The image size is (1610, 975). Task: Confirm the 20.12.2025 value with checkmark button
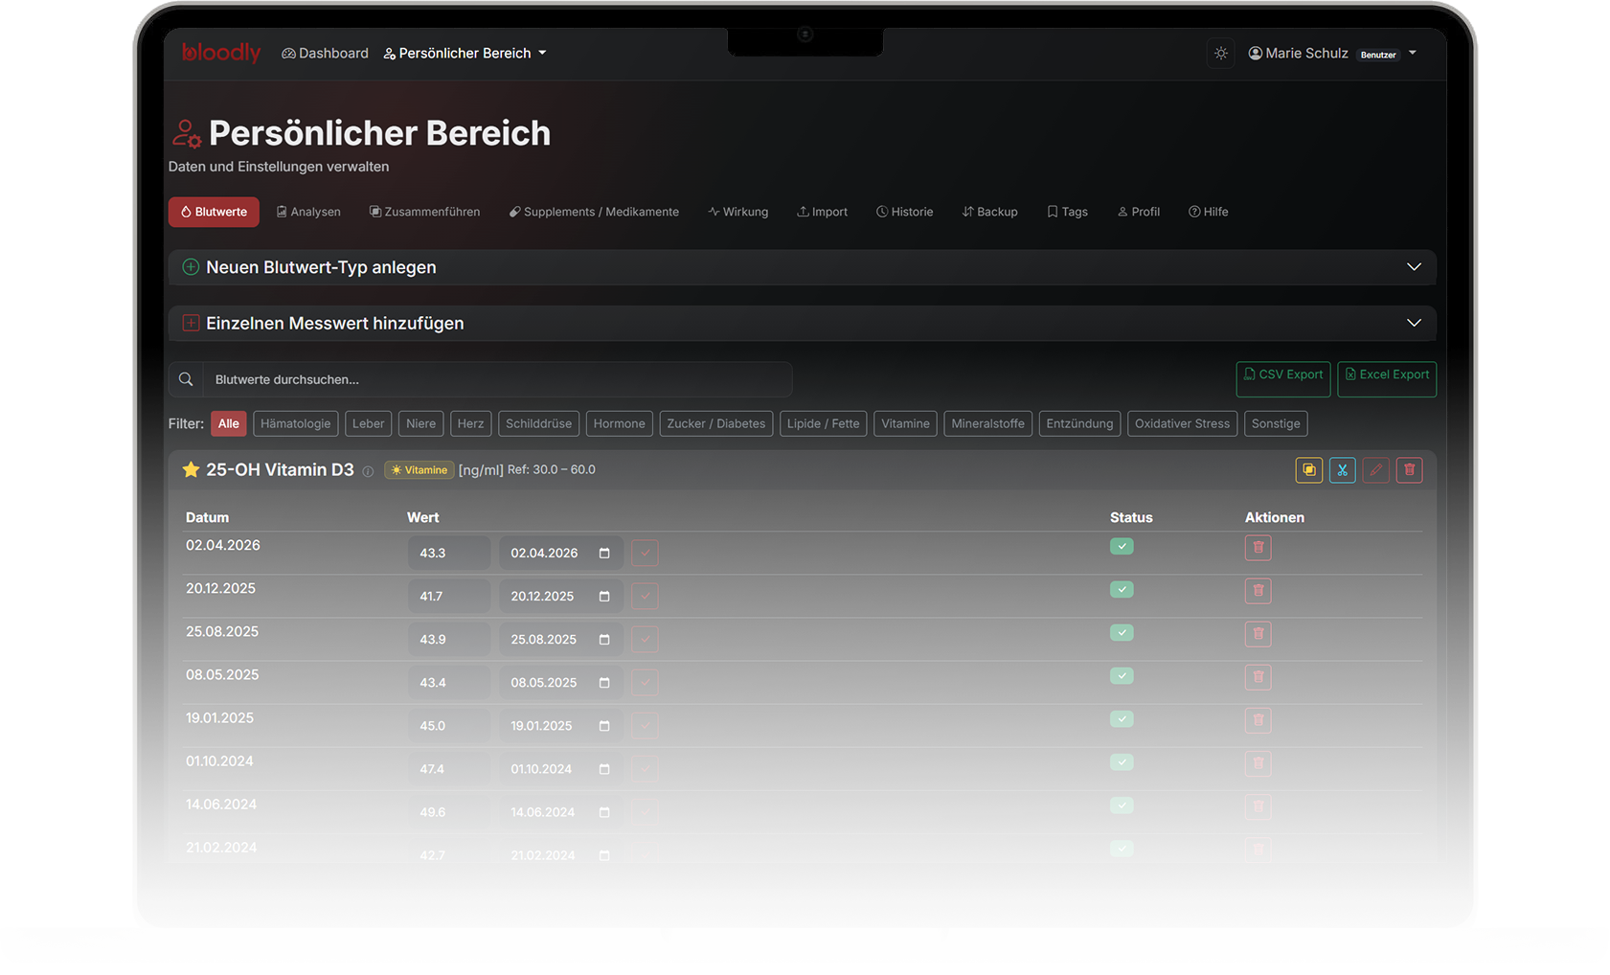coord(645,597)
